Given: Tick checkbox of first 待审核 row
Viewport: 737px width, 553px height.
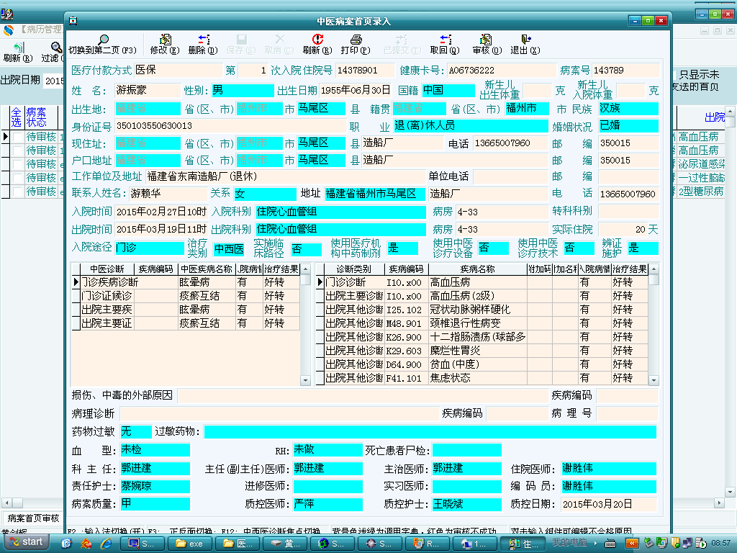Looking at the screenshot, I should click(x=17, y=137).
